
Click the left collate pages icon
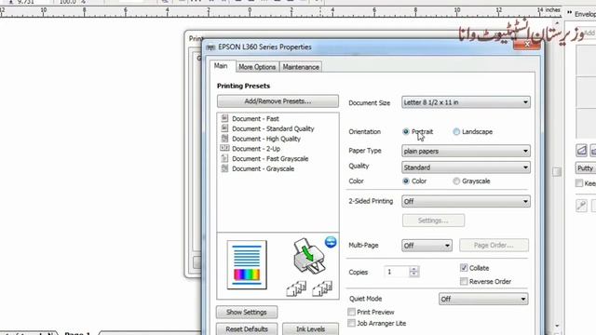(x=296, y=288)
